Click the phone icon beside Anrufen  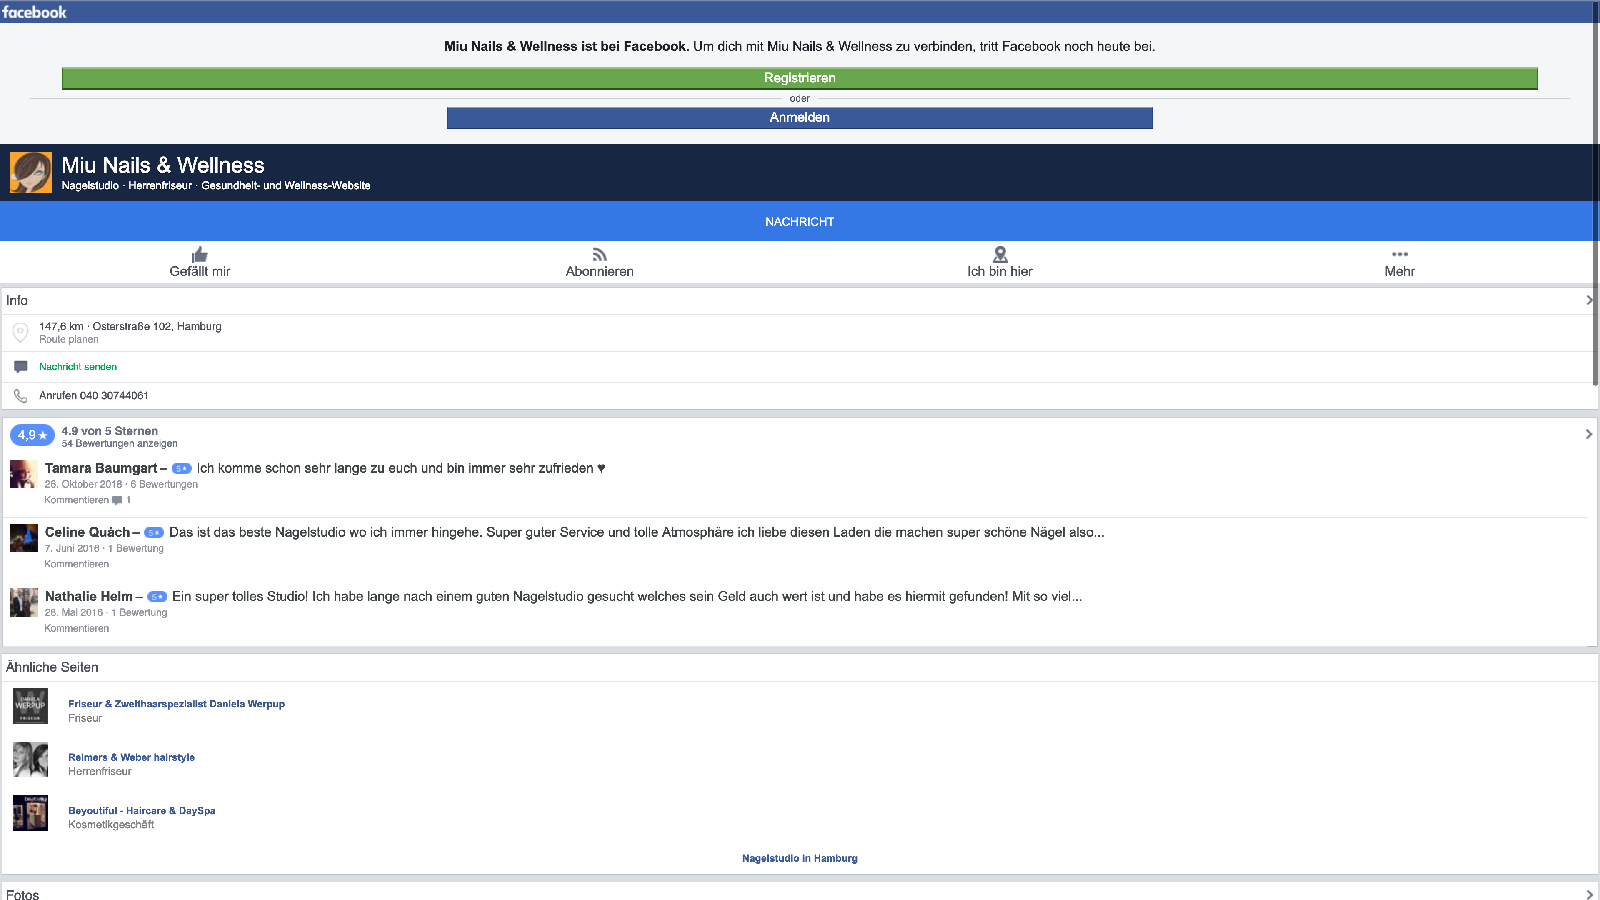[x=20, y=396]
